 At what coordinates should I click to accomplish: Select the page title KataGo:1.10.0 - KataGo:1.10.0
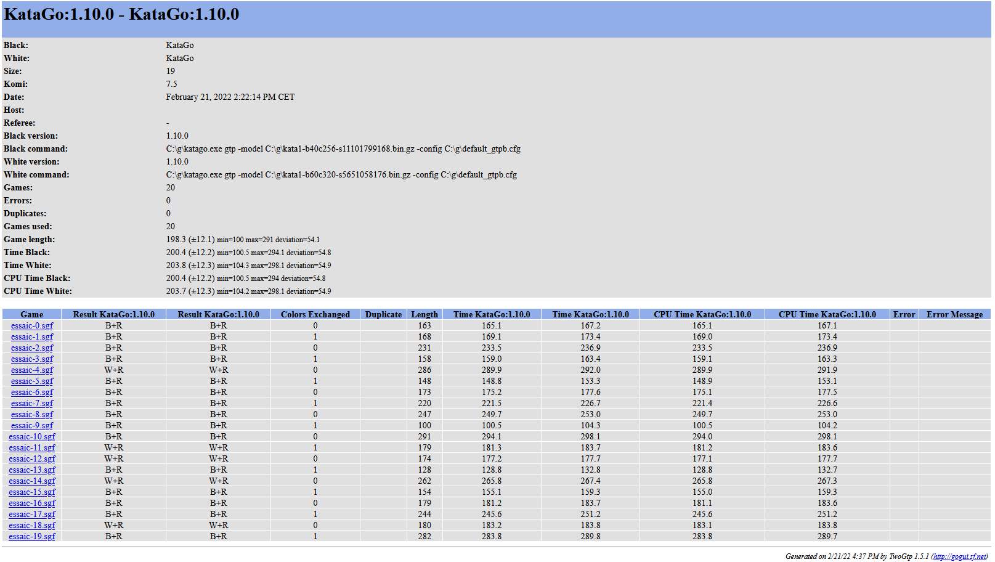point(121,14)
